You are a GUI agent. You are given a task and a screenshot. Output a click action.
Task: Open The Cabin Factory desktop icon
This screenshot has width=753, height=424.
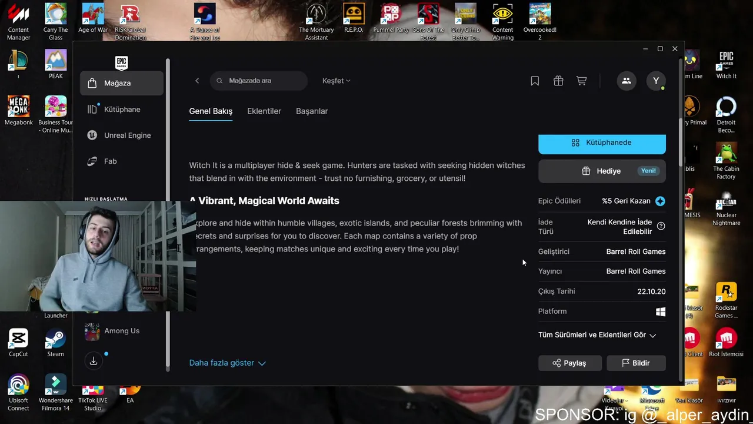[x=726, y=161]
